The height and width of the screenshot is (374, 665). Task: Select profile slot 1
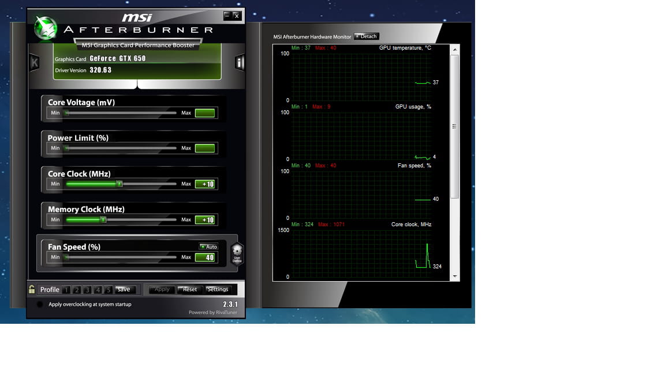coord(66,290)
